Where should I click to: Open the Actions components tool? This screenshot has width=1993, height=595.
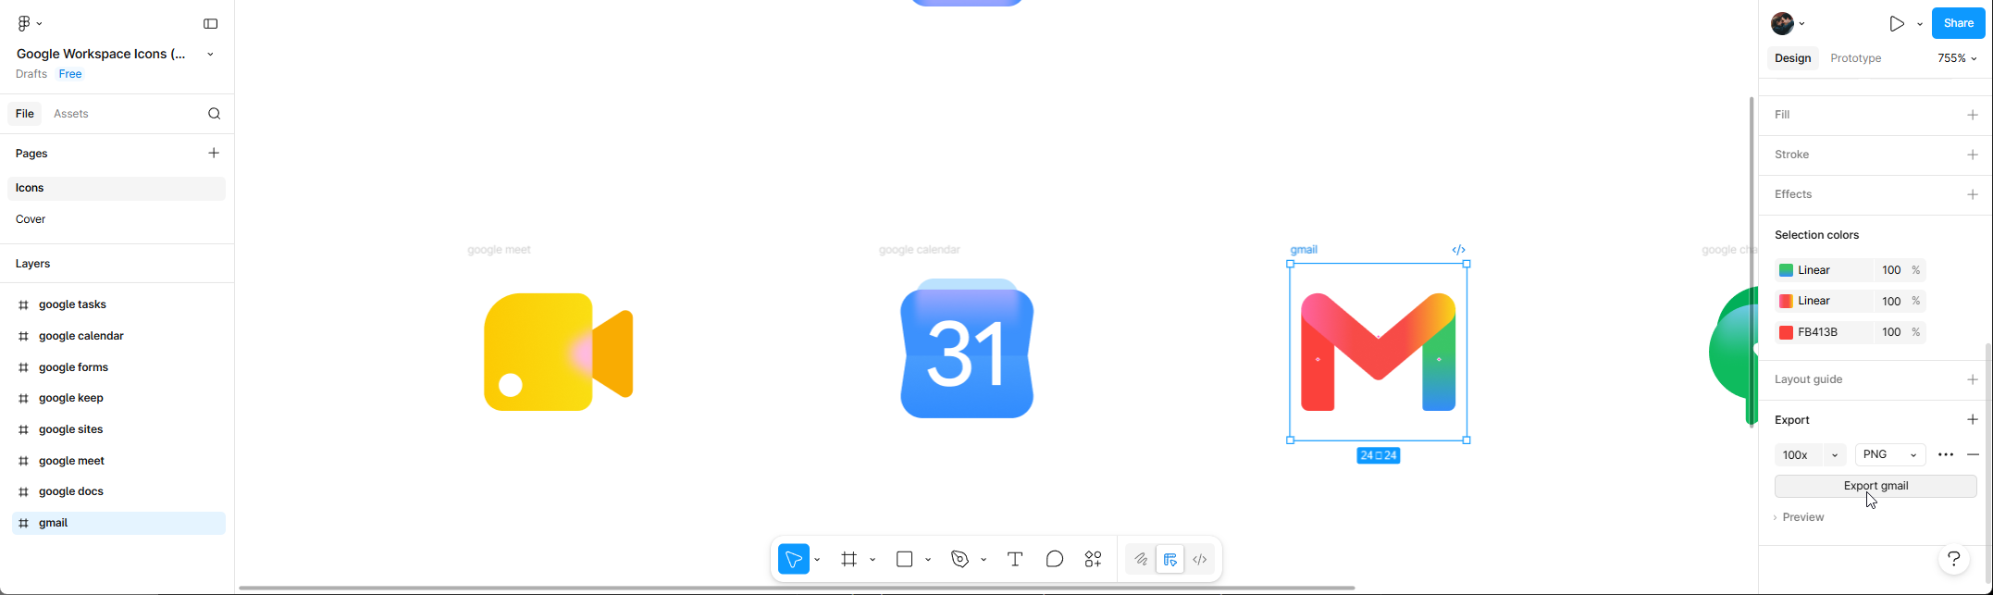coord(1094,559)
